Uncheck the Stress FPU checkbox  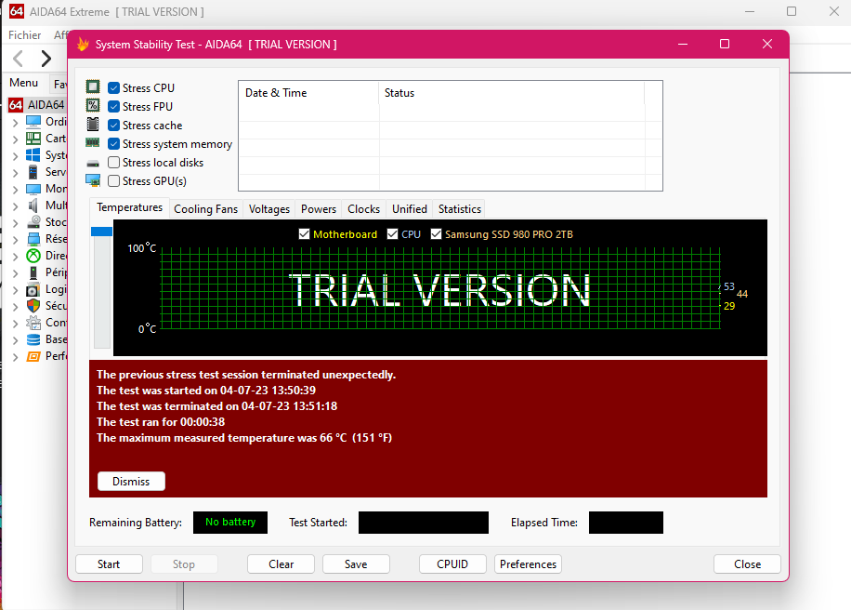[x=113, y=106]
